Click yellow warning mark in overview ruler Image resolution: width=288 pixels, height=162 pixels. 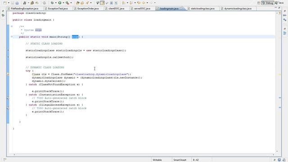[280, 75]
